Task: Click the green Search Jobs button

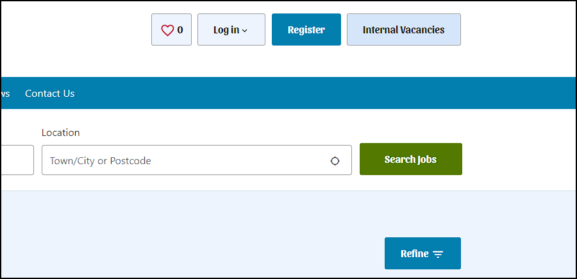Action: pos(411,159)
